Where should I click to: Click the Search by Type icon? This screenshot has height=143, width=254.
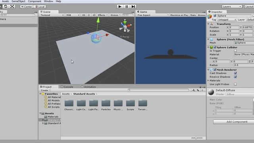click(194, 90)
